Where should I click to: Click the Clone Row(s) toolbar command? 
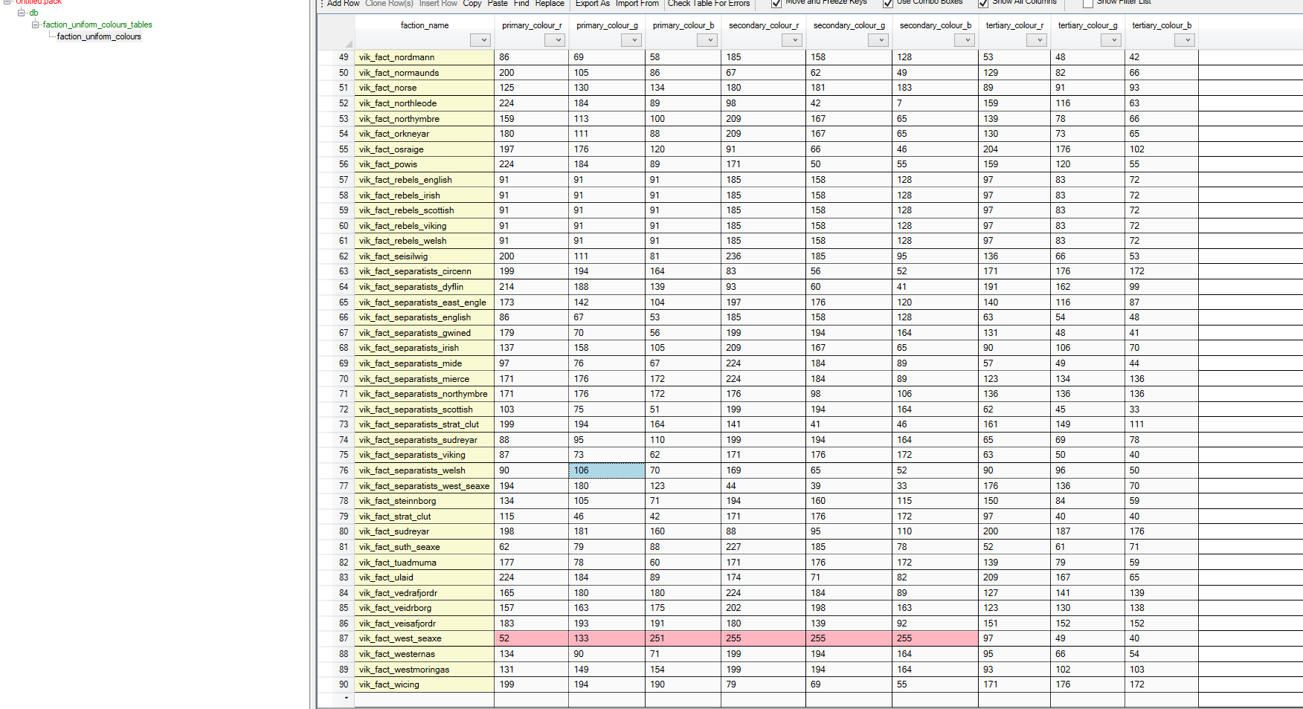tap(389, 3)
